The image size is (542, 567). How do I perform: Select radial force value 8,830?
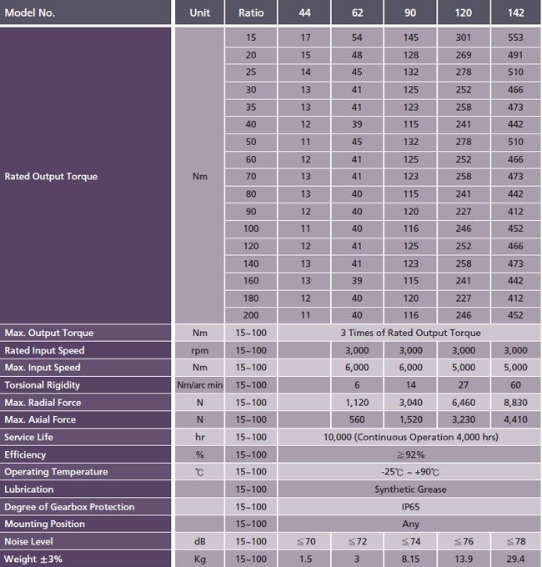pyautogui.click(x=515, y=403)
